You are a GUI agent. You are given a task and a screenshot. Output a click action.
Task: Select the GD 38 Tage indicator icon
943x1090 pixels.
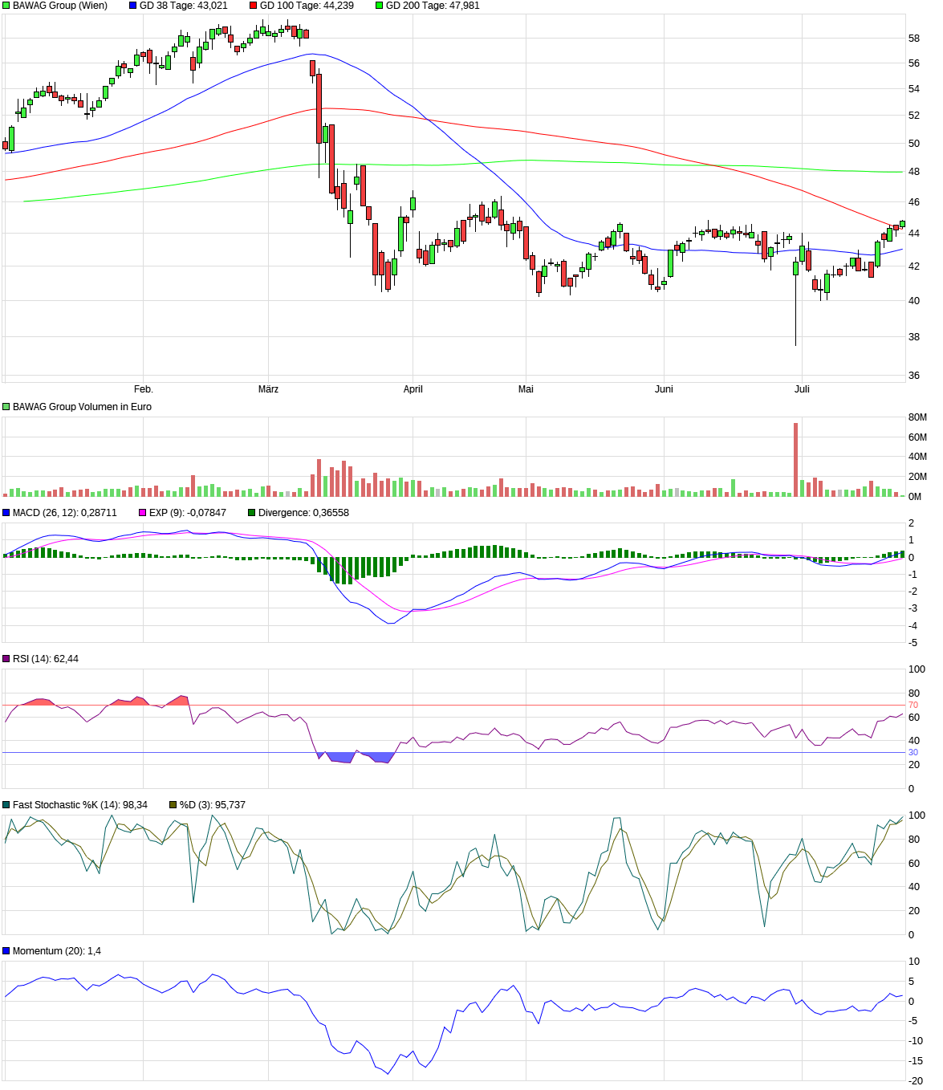click(x=133, y=6)
